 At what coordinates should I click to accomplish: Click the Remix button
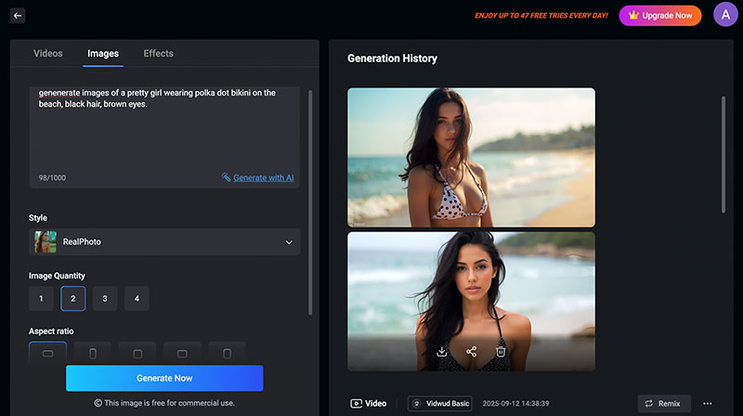(x=664, y=404)
